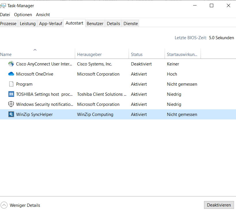
Task: Click the blank file icon beside Program
Action: pyautogui.click(x=11, y=84)
